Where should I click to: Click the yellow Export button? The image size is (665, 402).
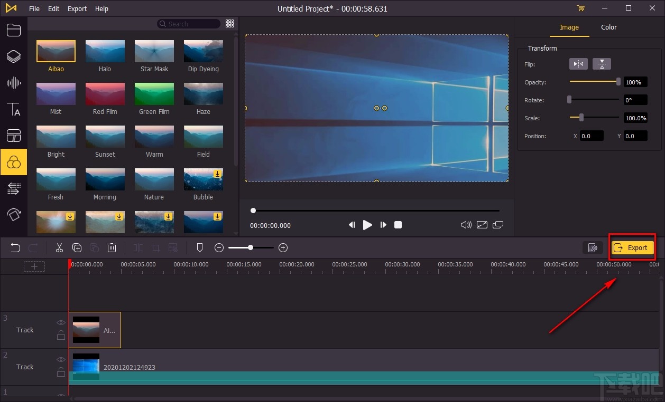[x=632, y=247]
